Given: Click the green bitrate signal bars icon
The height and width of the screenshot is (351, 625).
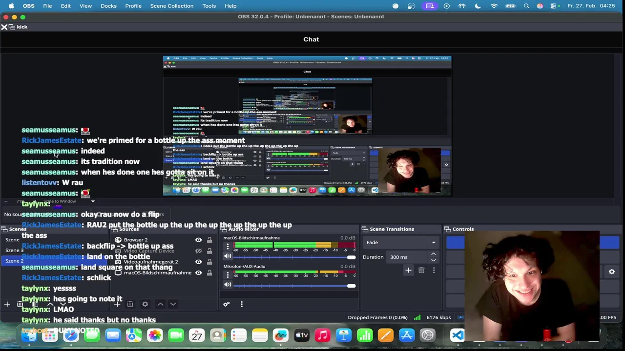Looking at the screenshot, I should [417, 317].
